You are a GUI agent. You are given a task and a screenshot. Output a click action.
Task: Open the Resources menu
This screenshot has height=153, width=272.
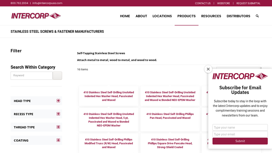(211, 16)
